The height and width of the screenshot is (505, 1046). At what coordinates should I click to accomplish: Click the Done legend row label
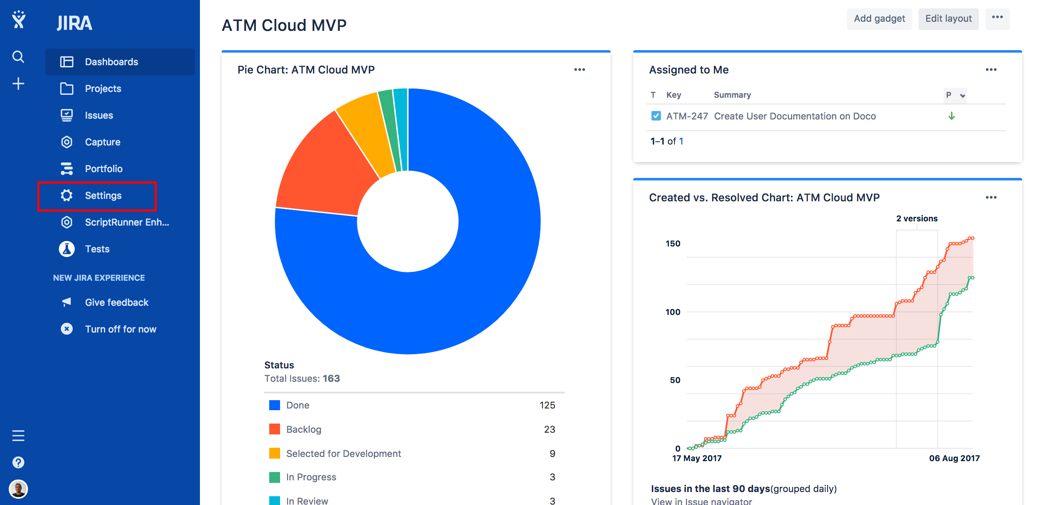pos(298,405)
